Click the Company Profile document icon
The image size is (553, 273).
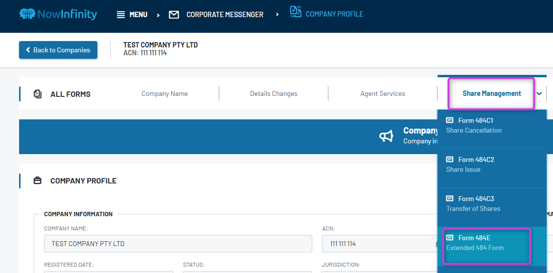(296, 12)
